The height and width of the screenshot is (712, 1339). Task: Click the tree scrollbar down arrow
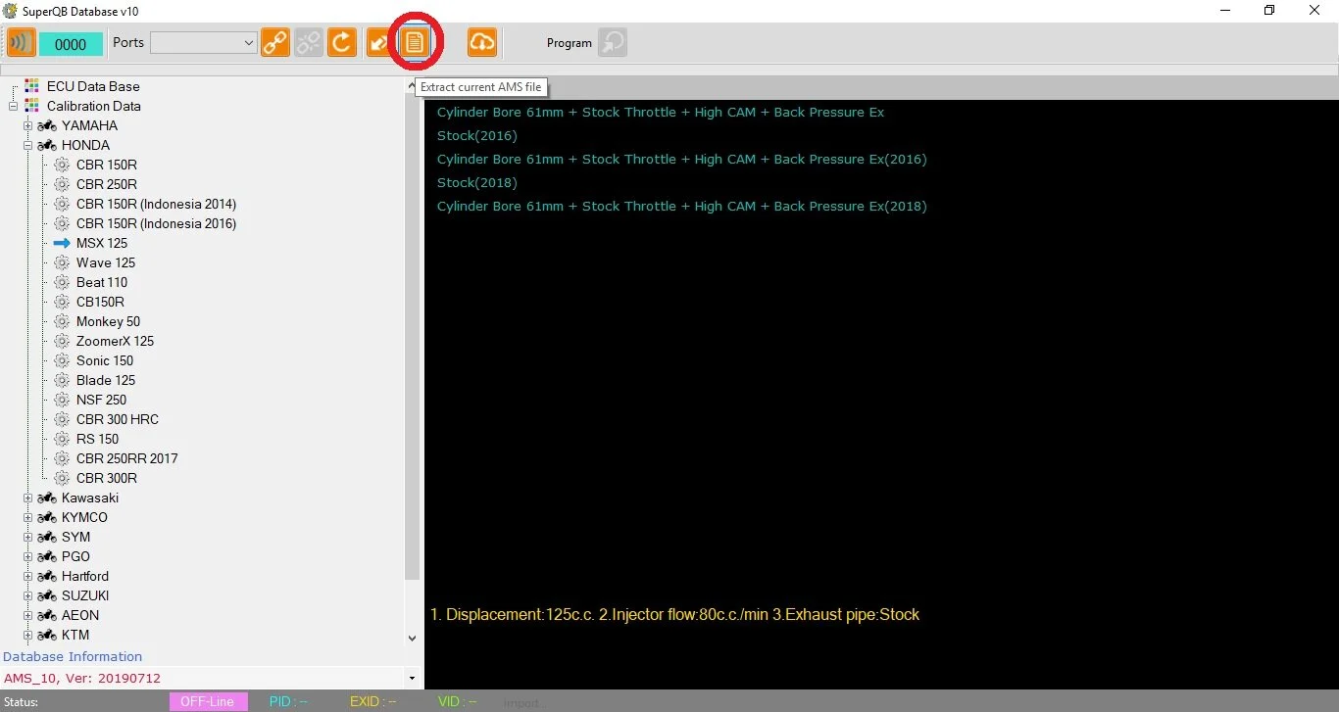pyautogui.click(x=412, y=639)
